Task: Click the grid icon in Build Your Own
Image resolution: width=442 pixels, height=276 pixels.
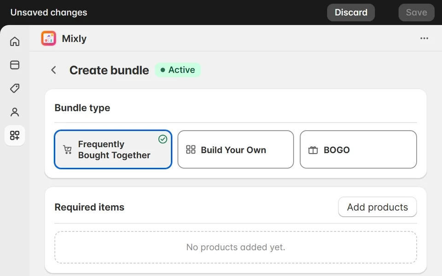Action: point(191,149)
